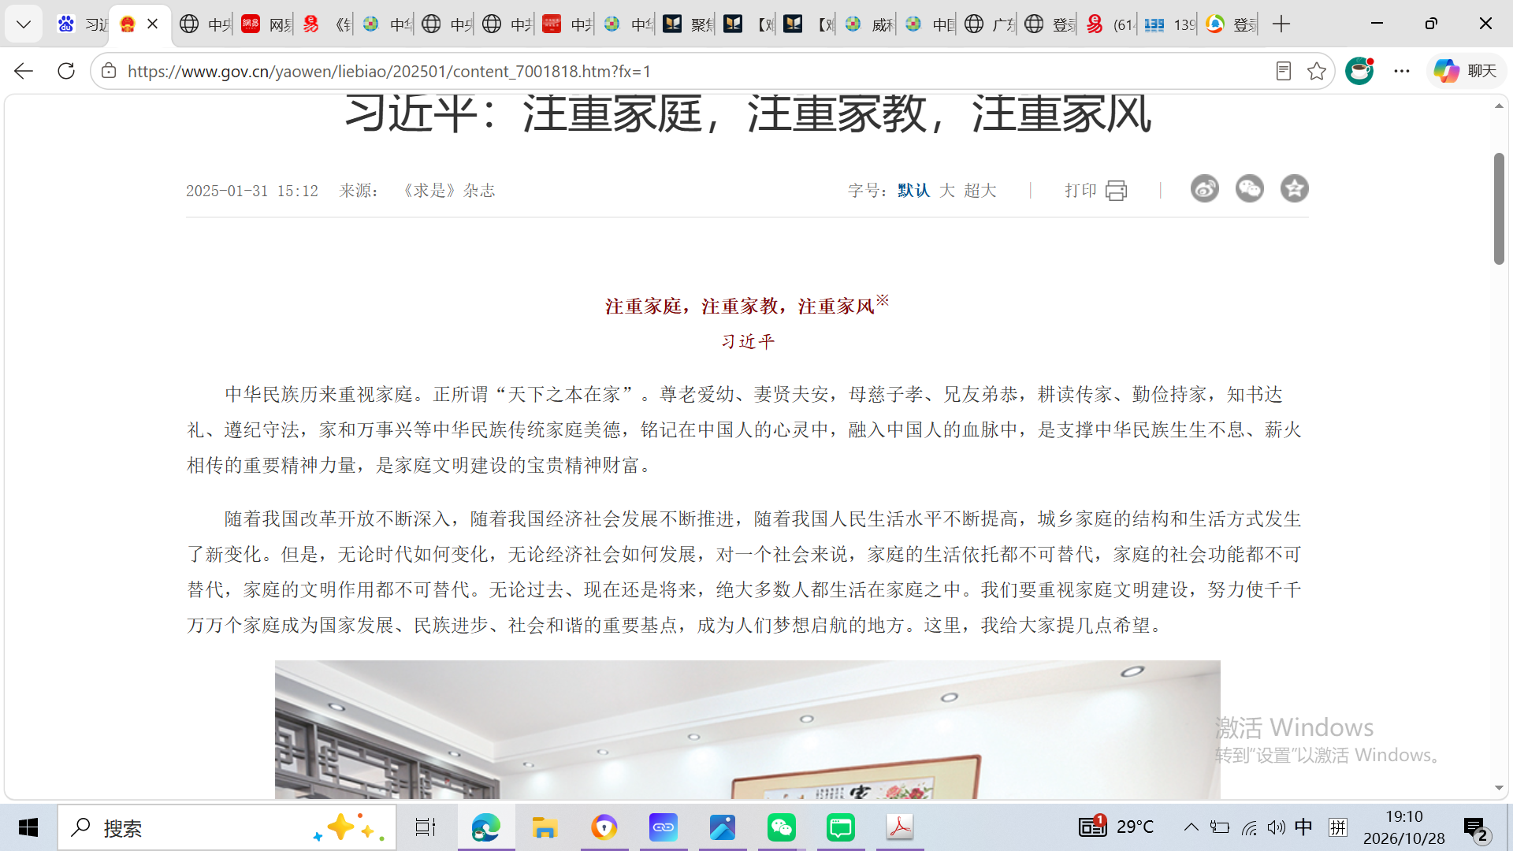The image size is (1513, 851).
Task: Open immersive reader view icon
Action: (1283, 71)
